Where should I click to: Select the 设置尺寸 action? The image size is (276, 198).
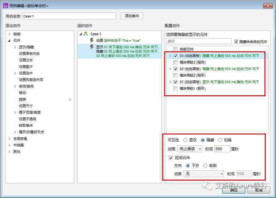pos(26,106)
